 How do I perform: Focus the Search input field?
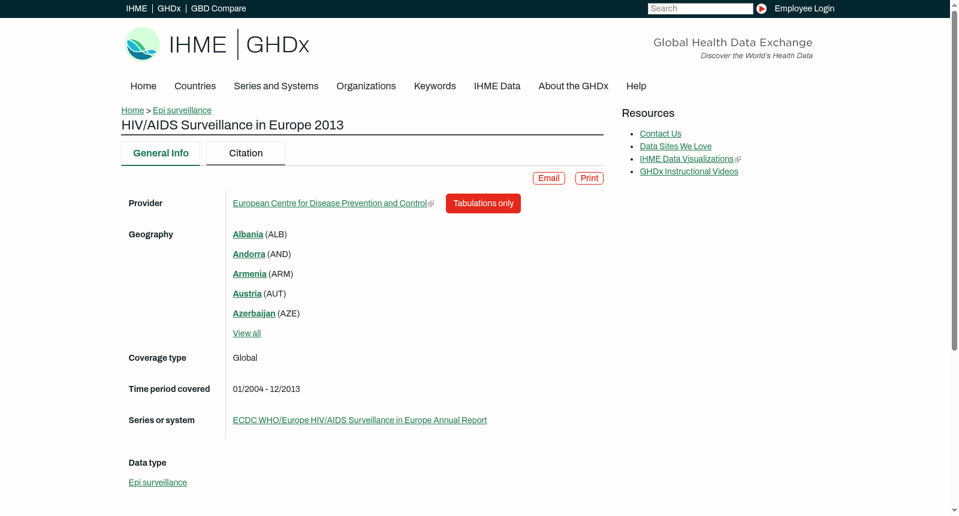[x=700, y=8]
